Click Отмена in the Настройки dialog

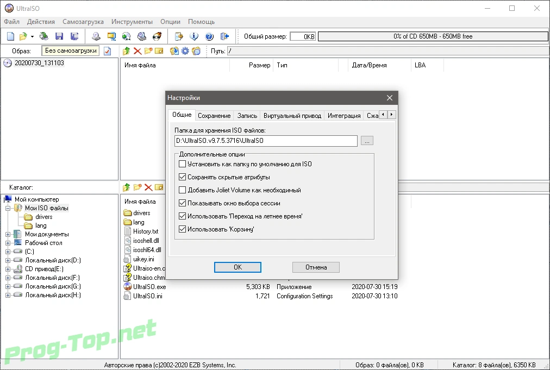[316, 267]
